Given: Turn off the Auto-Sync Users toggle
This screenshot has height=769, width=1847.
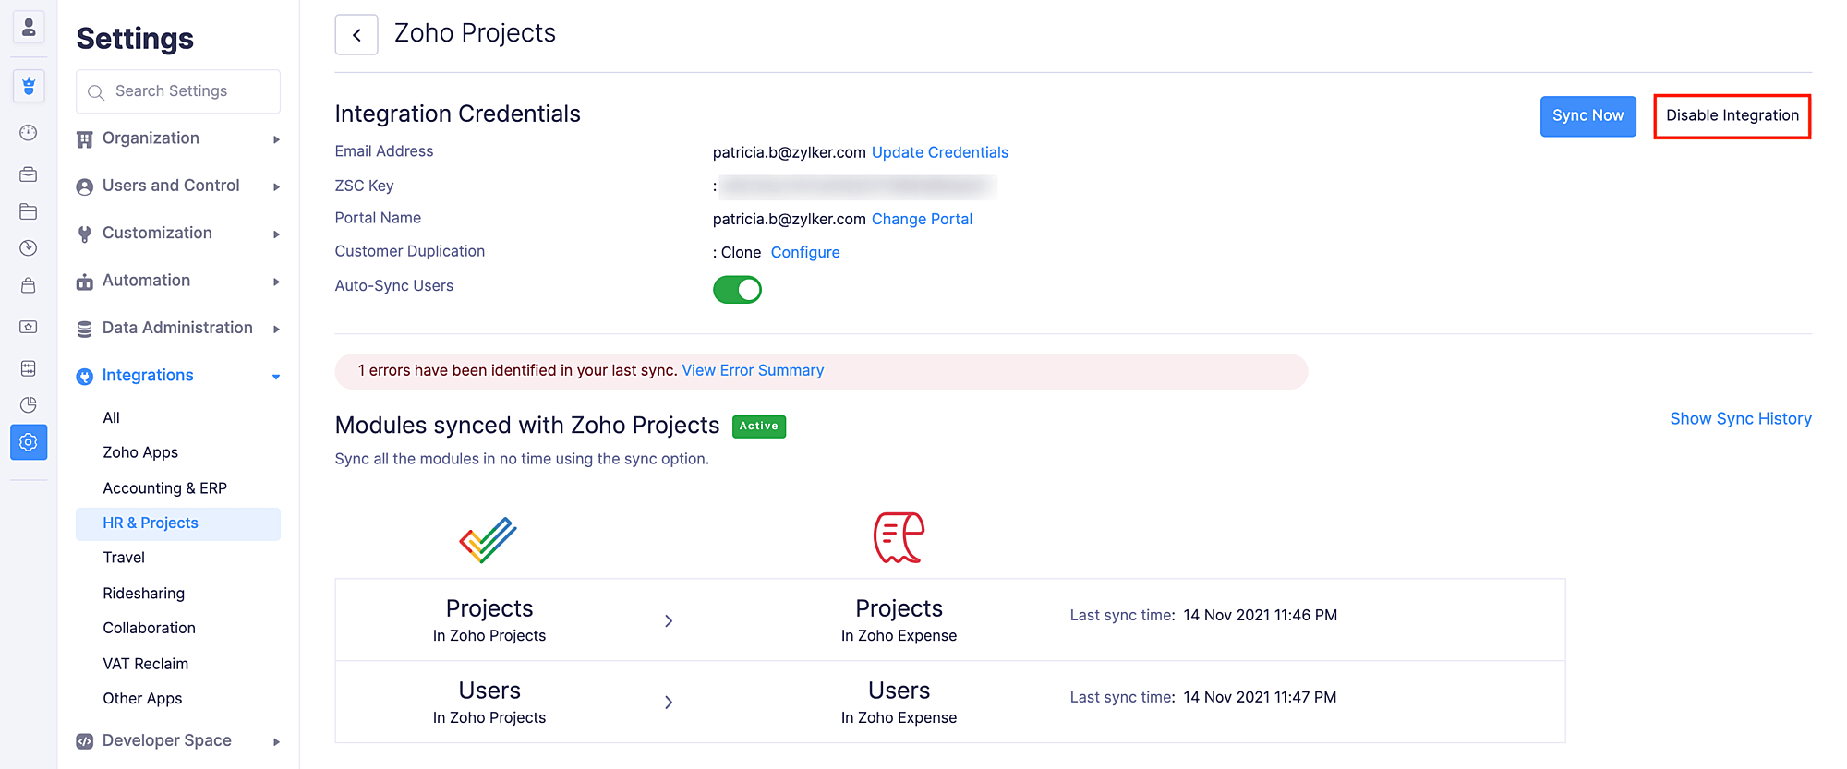Looking at the screenshot, I should pyautogui.click(x=737, y=290).
